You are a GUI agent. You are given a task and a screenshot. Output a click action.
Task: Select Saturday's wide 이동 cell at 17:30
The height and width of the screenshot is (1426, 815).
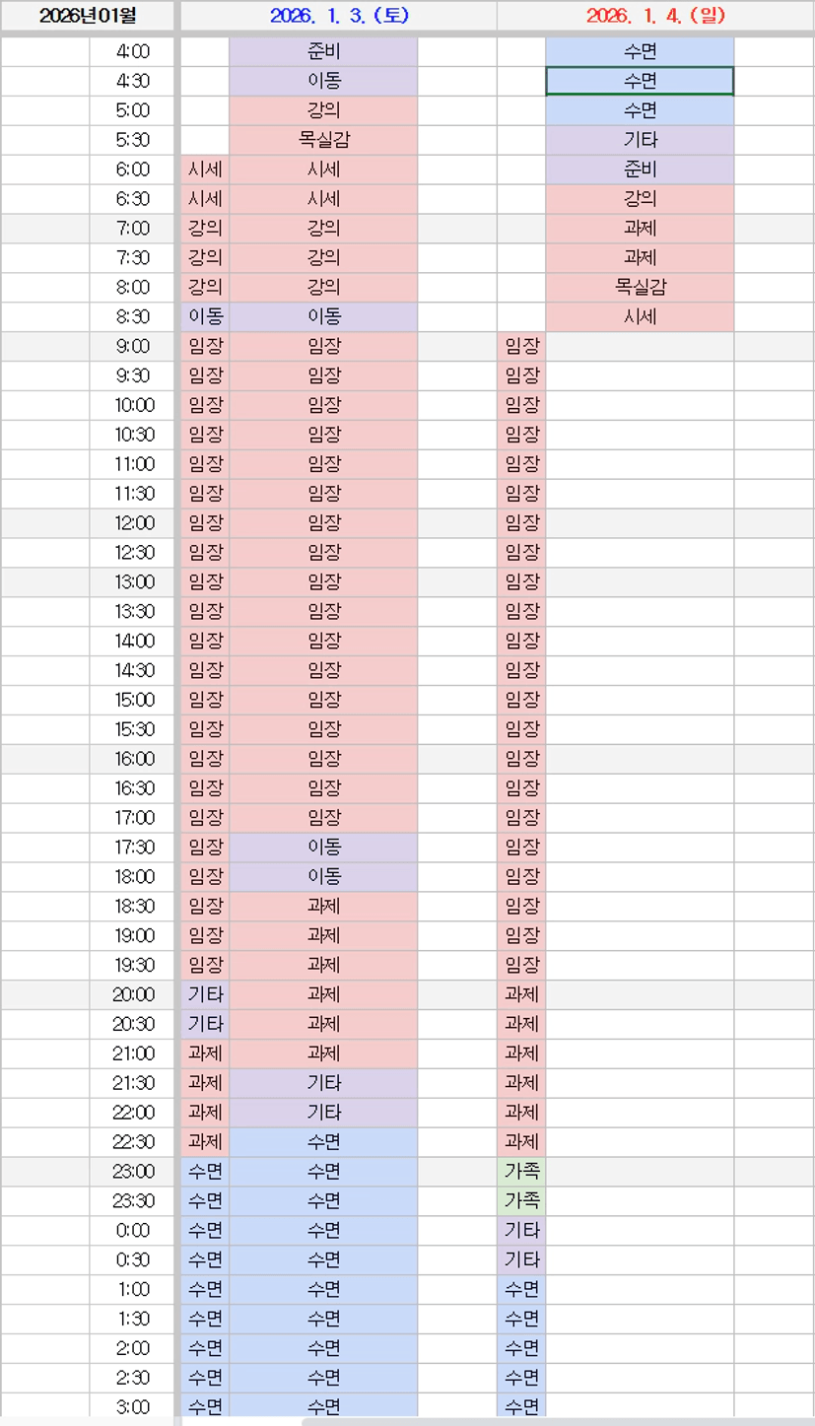[323, 848]
